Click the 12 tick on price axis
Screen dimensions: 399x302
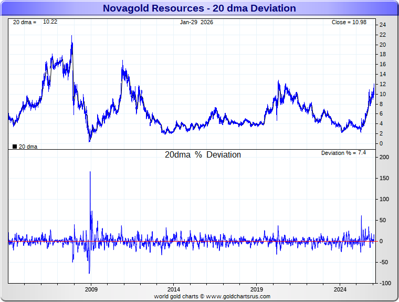pos(383,84)
